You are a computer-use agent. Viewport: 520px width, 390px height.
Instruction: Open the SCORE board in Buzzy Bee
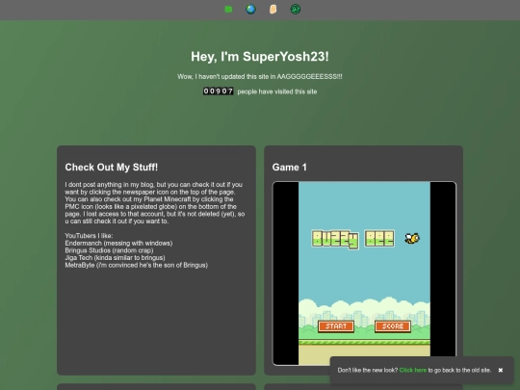[x=393, y=326]
